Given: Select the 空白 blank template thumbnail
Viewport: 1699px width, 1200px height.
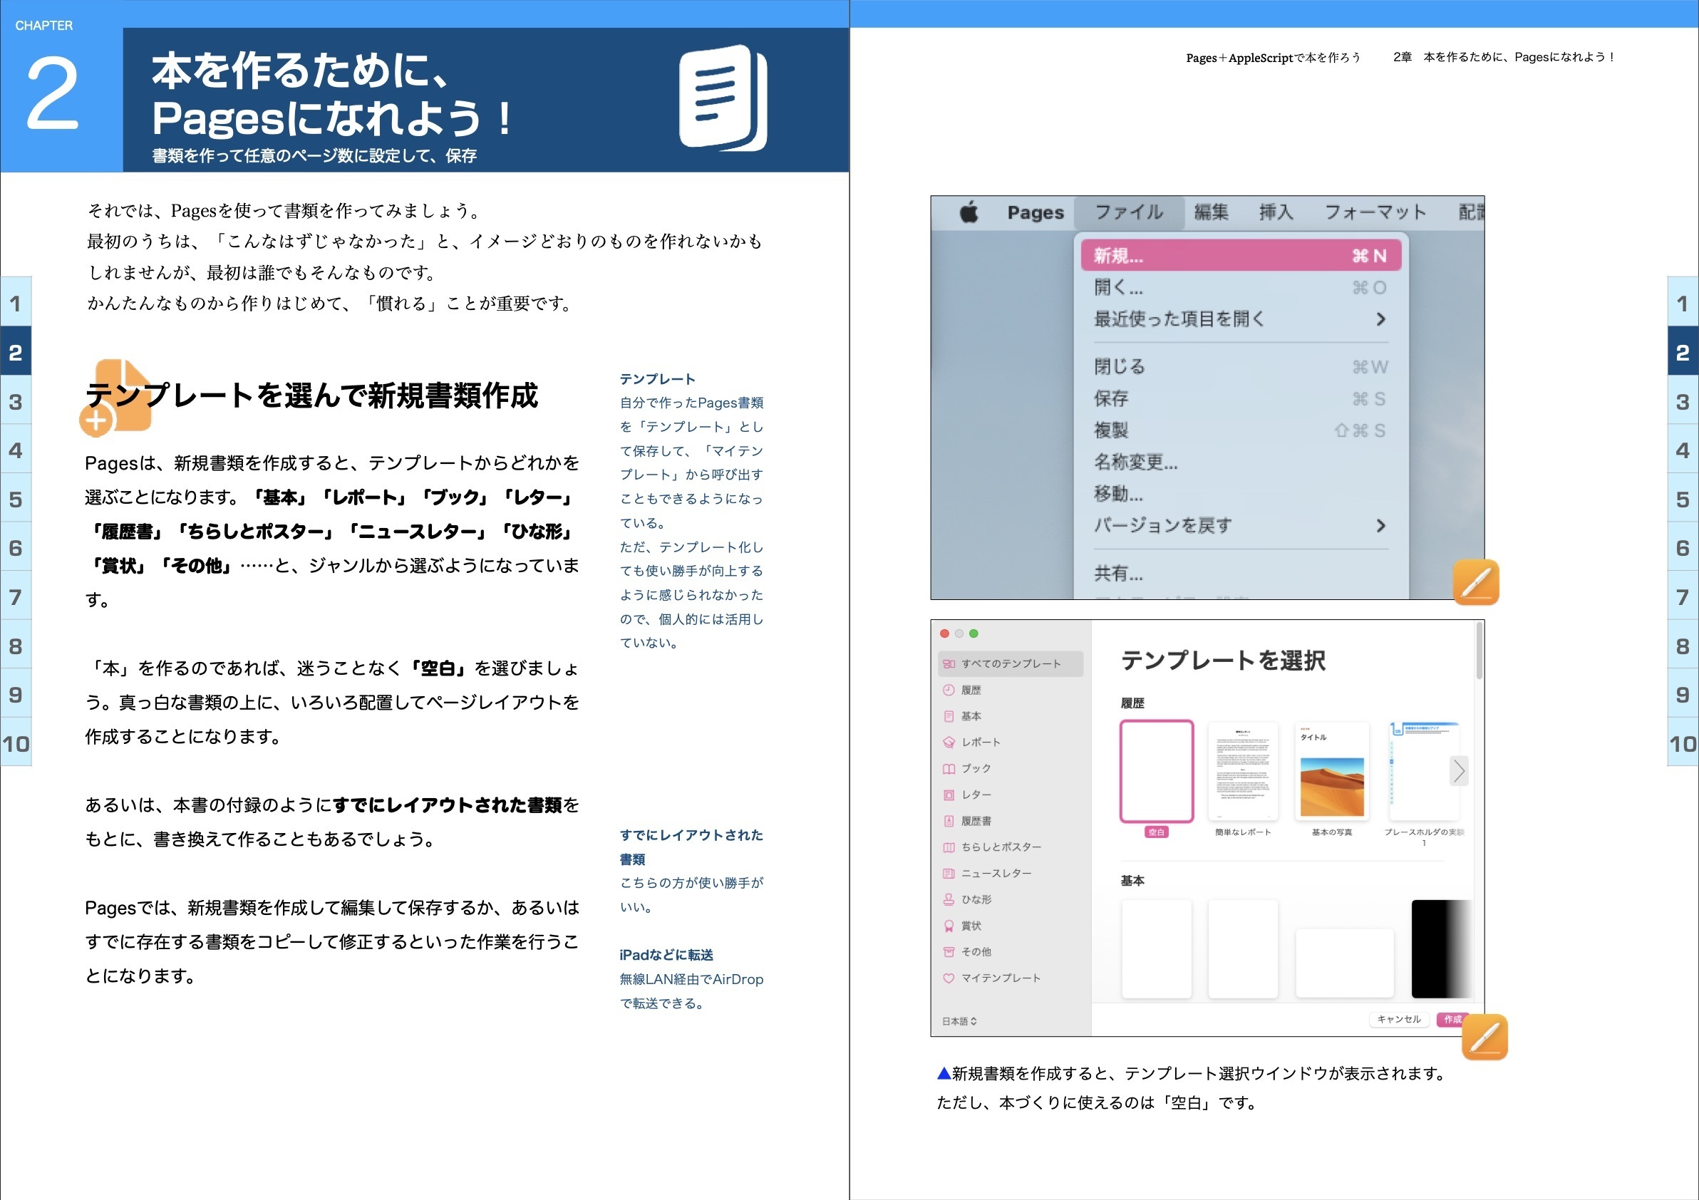Looking at the screenshot, I should (1156, 772).
